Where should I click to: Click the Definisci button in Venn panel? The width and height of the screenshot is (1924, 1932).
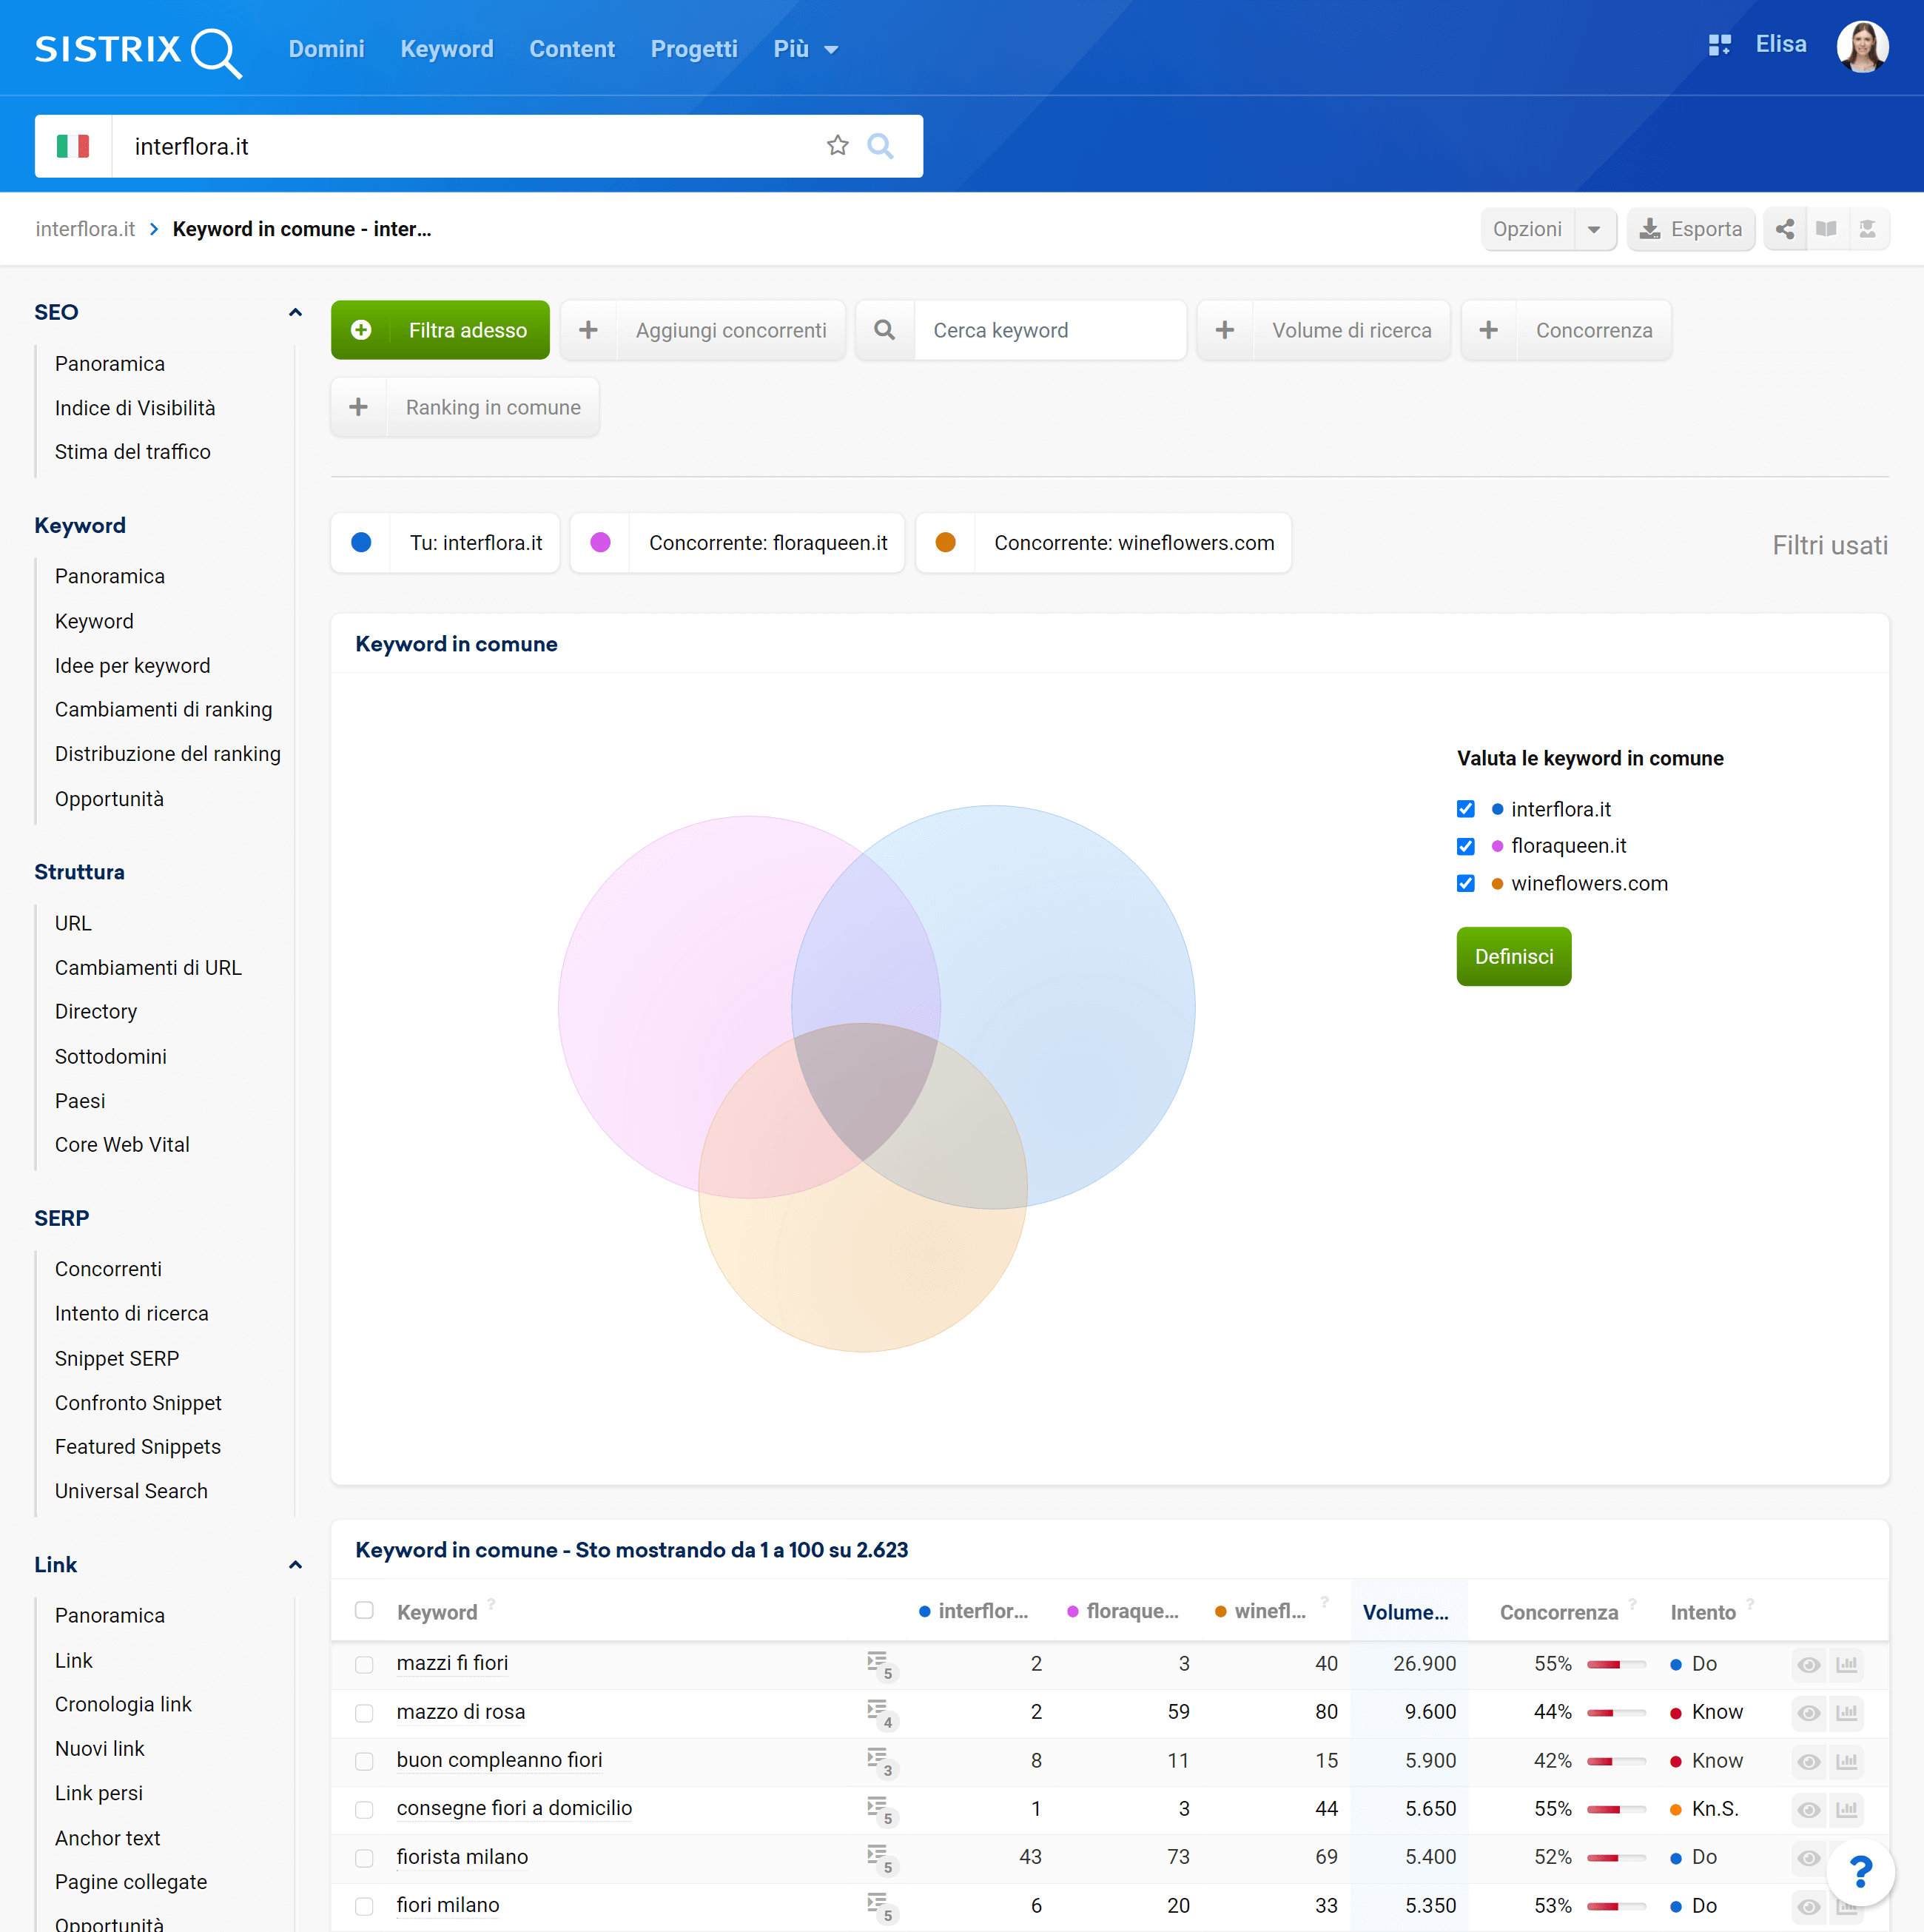[x=1513, y=956]
